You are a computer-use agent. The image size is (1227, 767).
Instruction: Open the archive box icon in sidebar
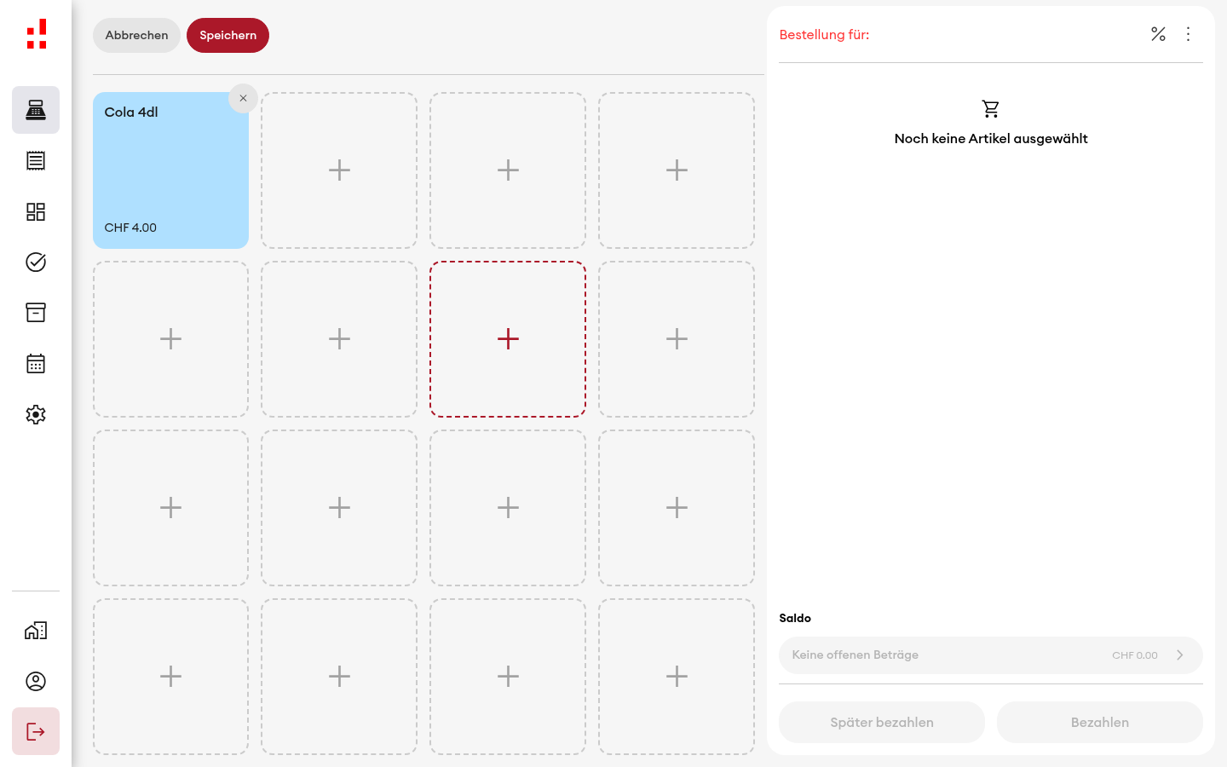36,313
